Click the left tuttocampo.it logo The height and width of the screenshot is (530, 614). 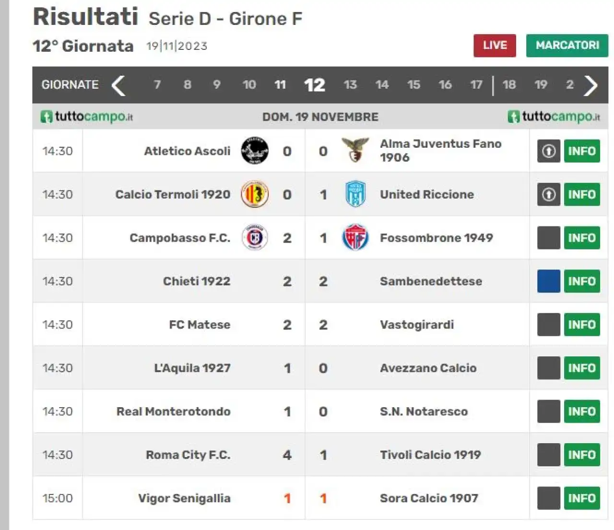(87, 117)
